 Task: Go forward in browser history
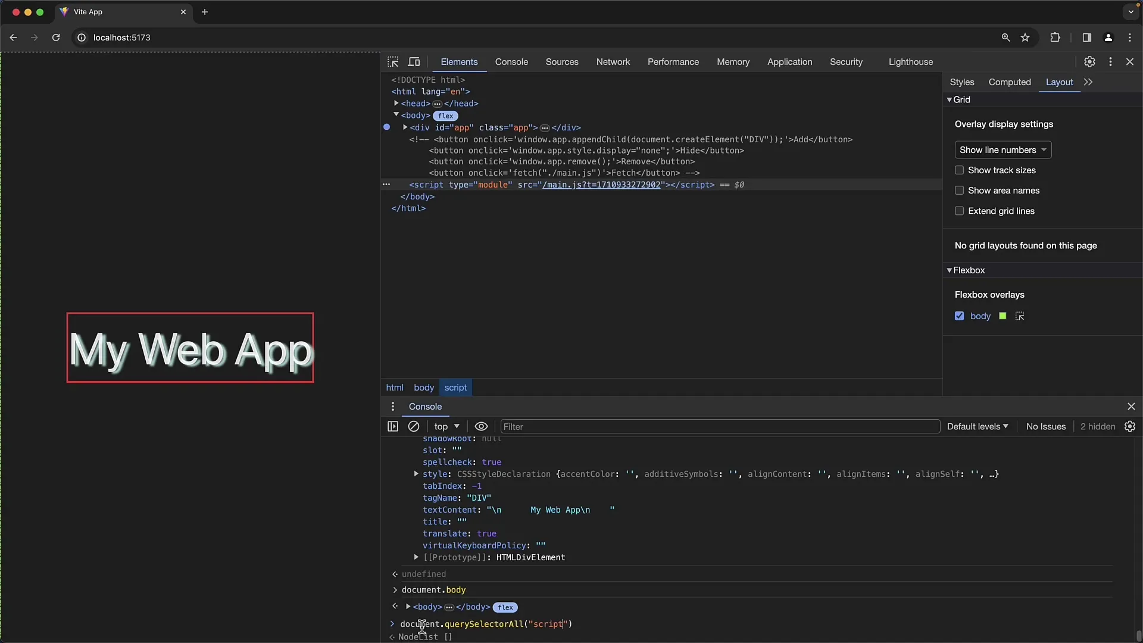click(x=34, y=38)
